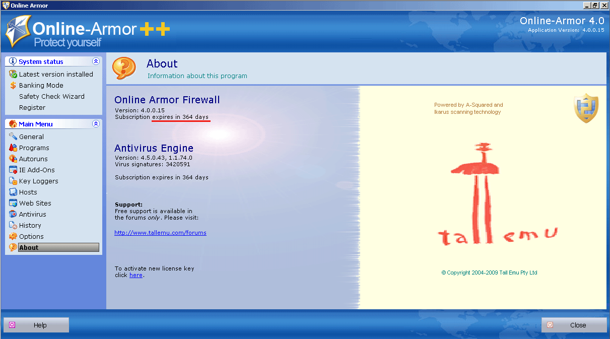Click the large About question mark icon
610x339 pixels.
click(x=124, y=68)
